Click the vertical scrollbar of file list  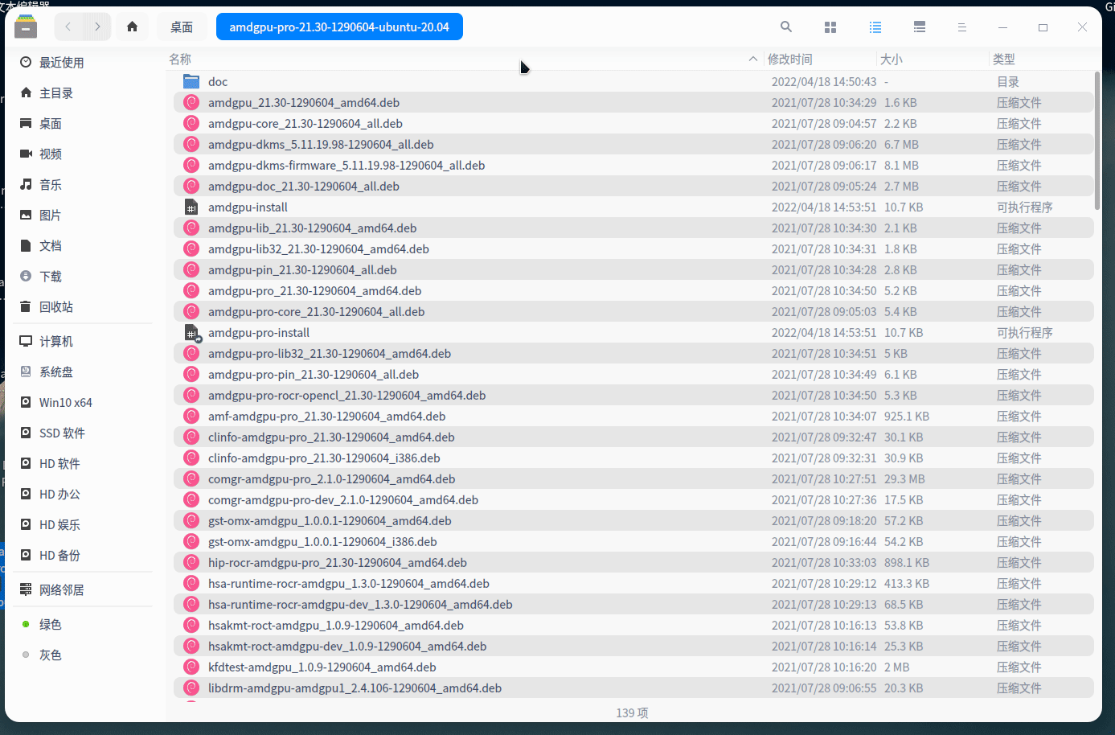point(1097,141)
